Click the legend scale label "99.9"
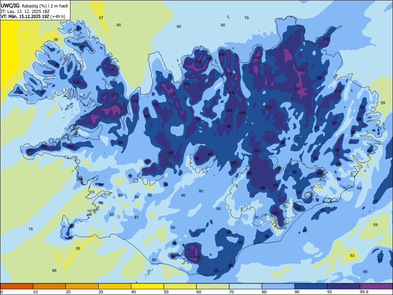The image size is (393, 295). [x=364, y=292]
